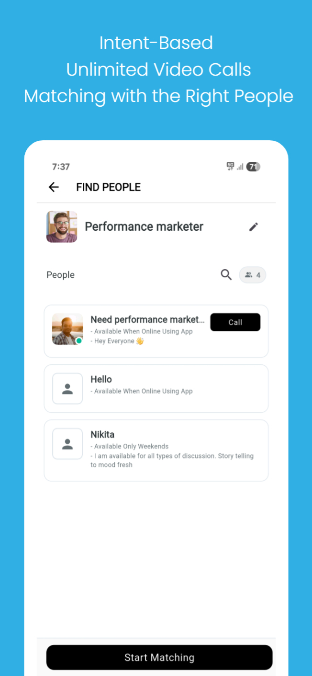Image resolution: width=312 pixels, height=676 pixels.
Task: Open your own Performance marketer profile photo
Action: (62, 226)
